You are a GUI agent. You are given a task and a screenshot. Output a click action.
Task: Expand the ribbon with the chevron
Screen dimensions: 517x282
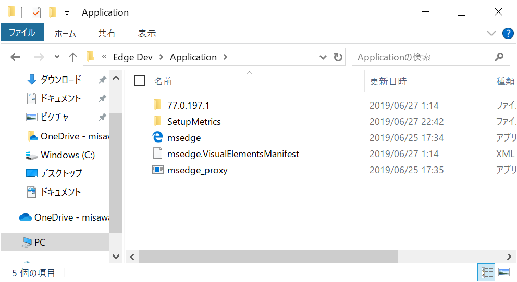(491, 33)
